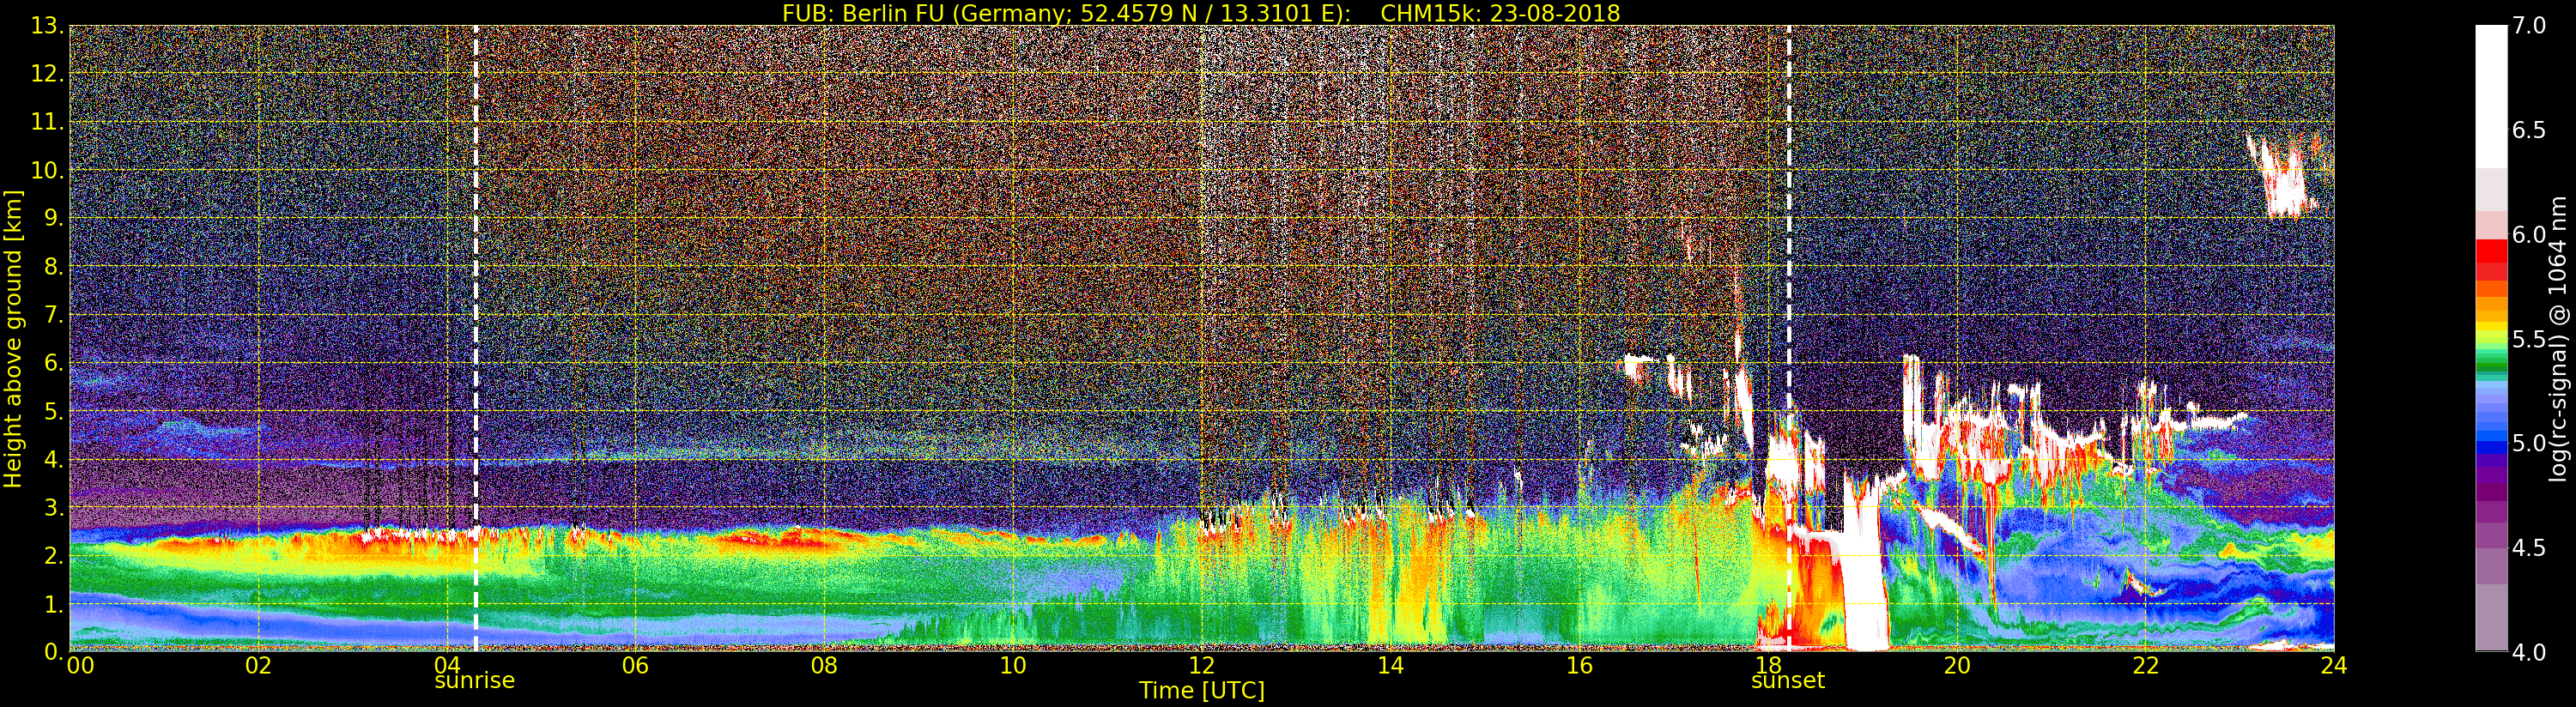Click the 'CHM15k: 23-08-2018' title text
Image resolution: width=2576 pixels, height=707 pixels.
pos(1500,13)
